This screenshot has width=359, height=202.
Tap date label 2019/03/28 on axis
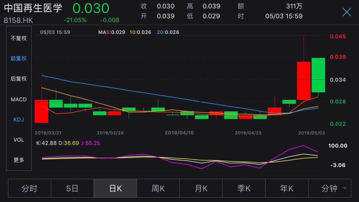(110, 133)
